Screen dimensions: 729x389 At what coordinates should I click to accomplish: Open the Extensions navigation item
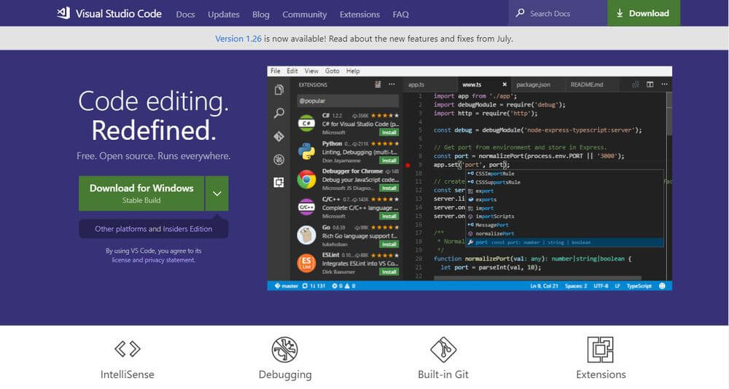[x=360, y=15]
